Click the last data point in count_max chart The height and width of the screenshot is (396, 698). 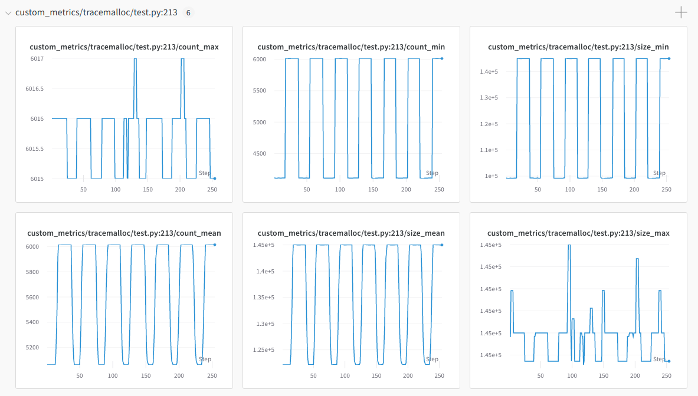pyautogui.click(x=215, y=178)
